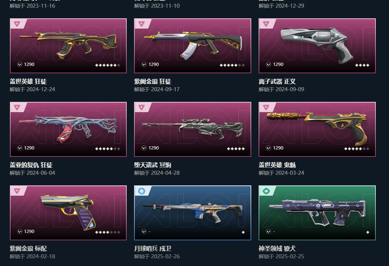
Task: Click the 1290 price on 紫阙金琅 标配 card
Action: coord(29,232)
